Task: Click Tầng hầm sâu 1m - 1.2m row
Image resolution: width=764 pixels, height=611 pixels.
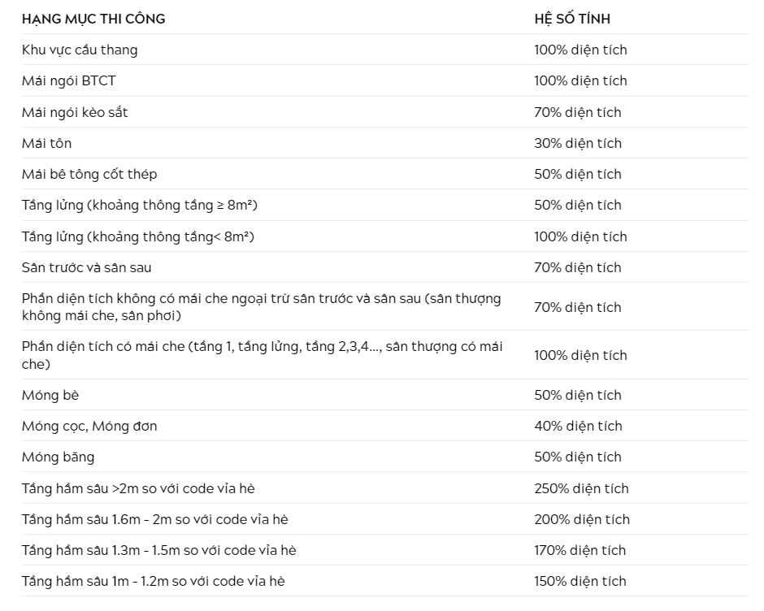Action: pyautogui.click(x=385, y=581)
